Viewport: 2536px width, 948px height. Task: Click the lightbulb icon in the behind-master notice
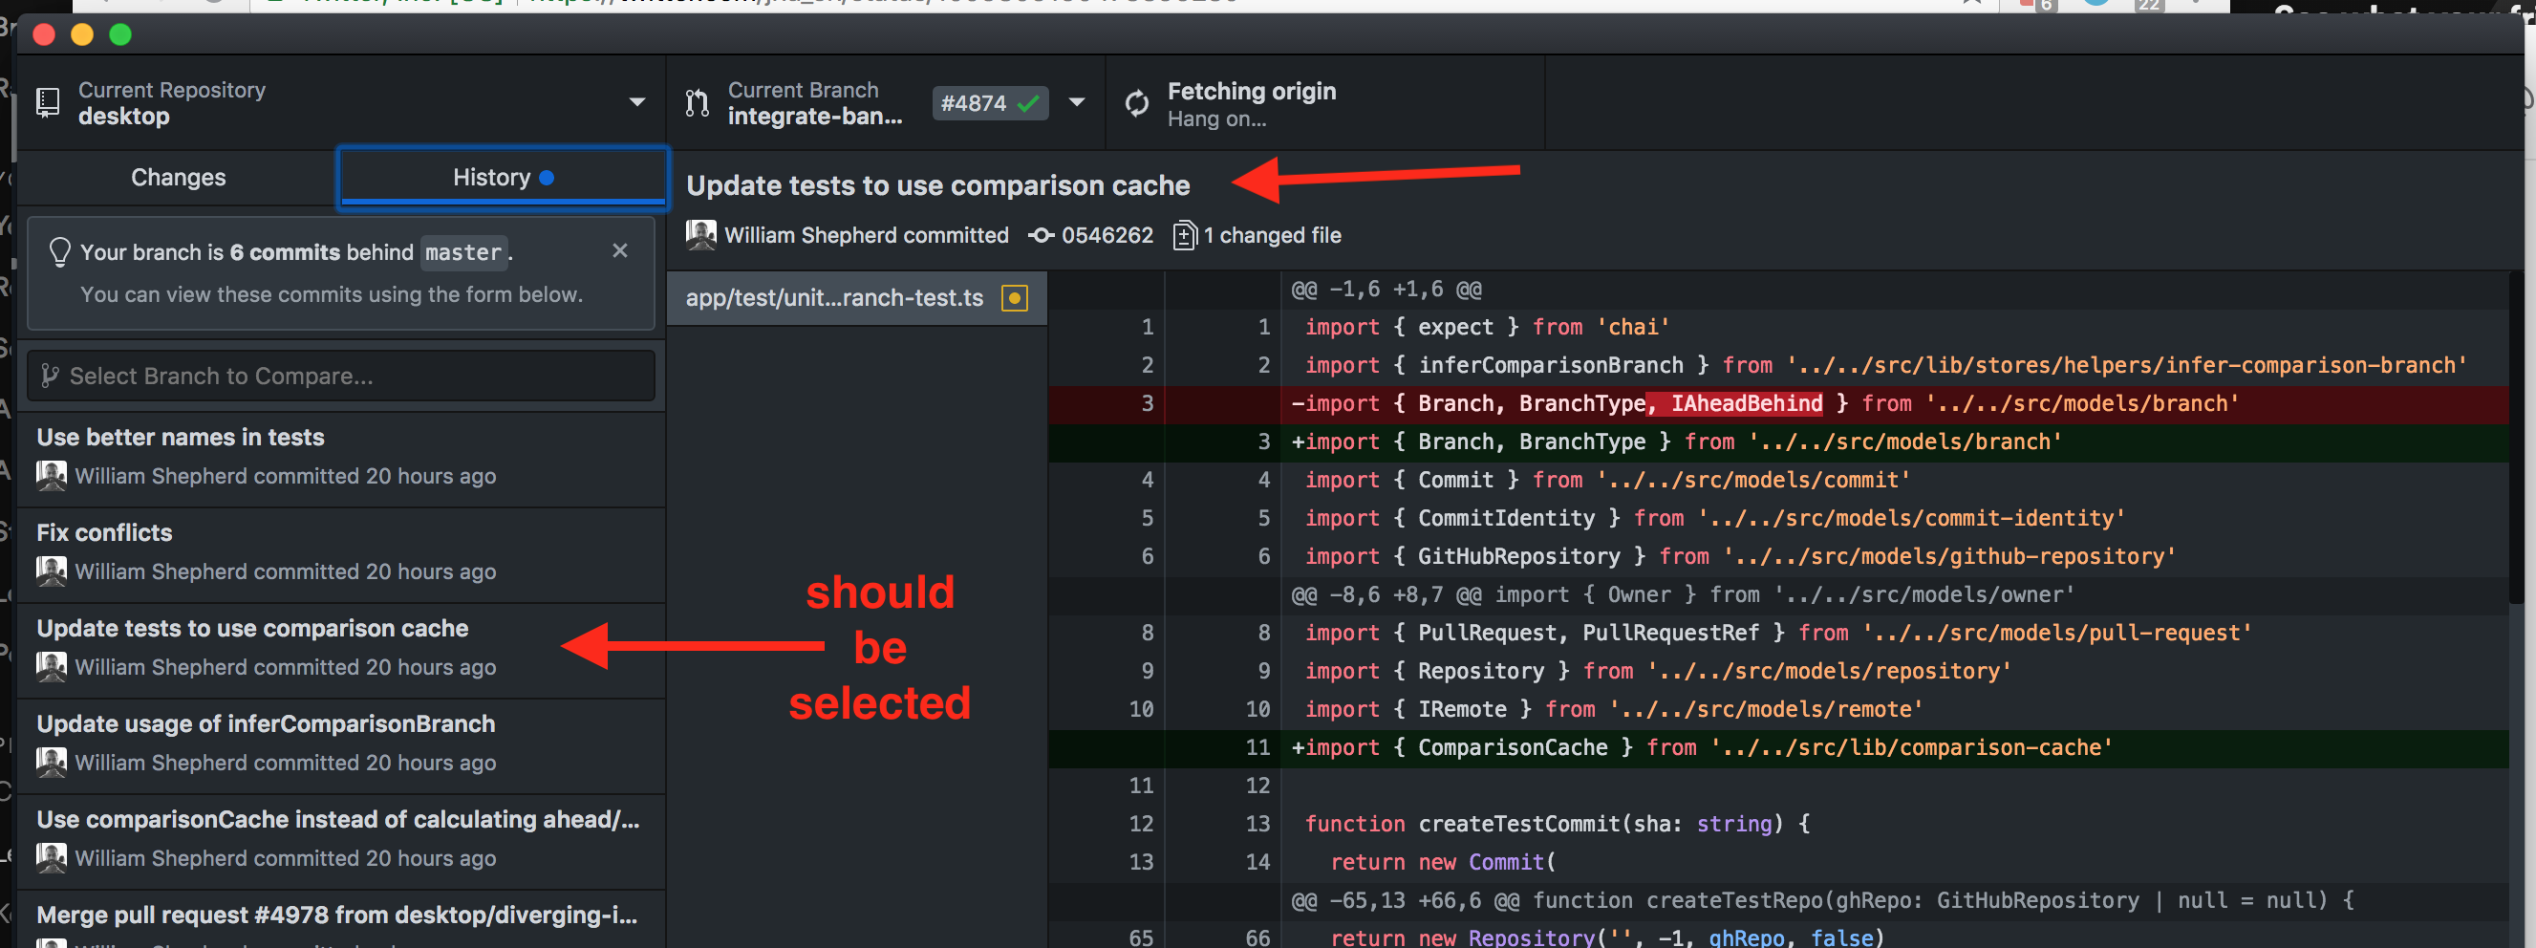tap(60, 252)
